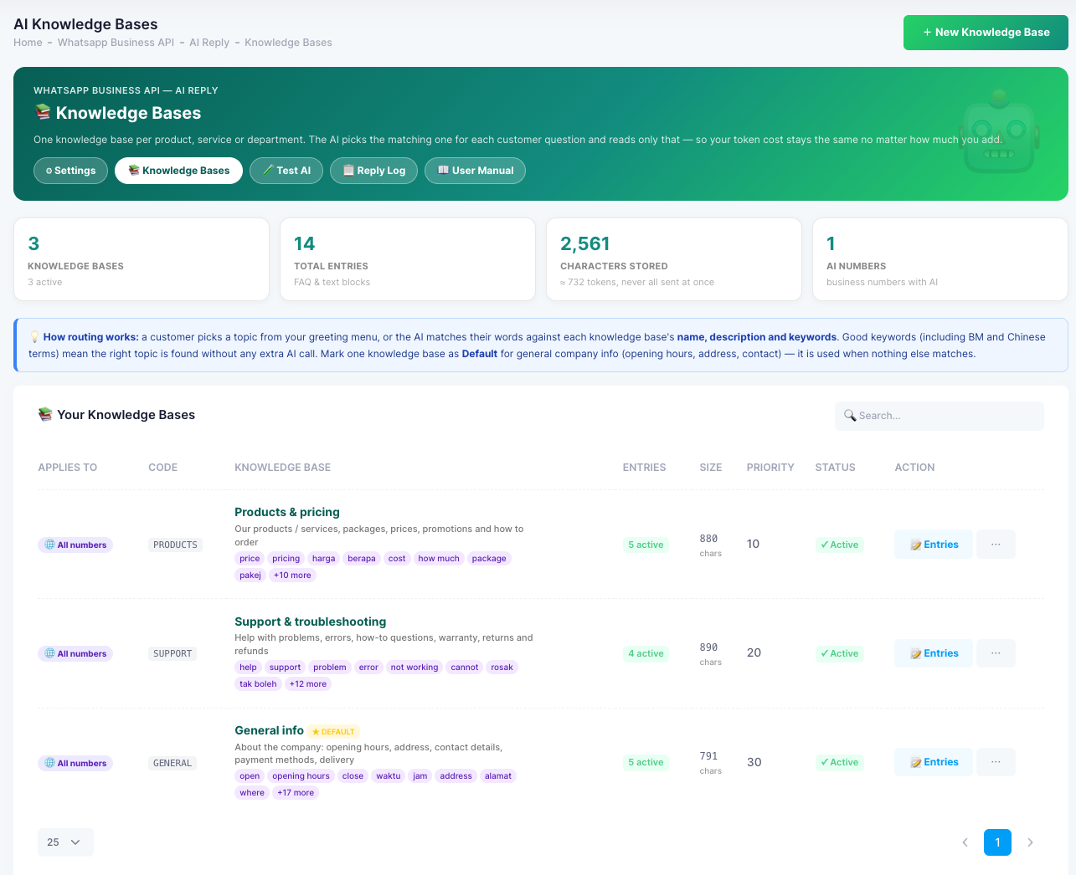This screenshot has height=875, width=1076.
Task: Click the 4 active entries badge
Action: (646, 653)
